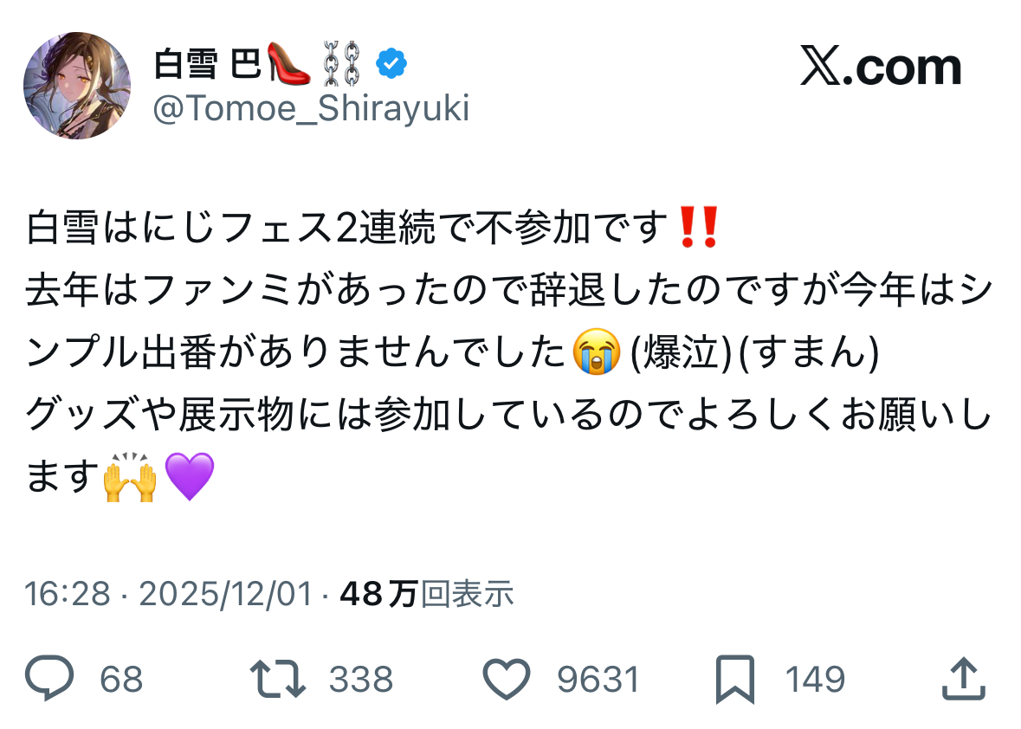1021x729 pixels.
Task: Open the @Tomoe_Shirayuki handle link
Action: (x=311, y=109)
